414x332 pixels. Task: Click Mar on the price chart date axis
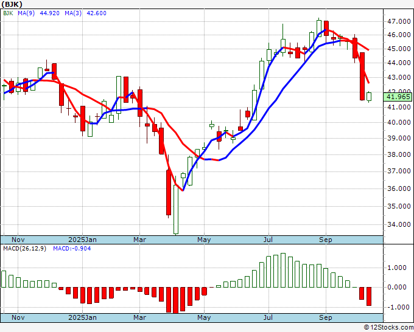coord(139,240)
